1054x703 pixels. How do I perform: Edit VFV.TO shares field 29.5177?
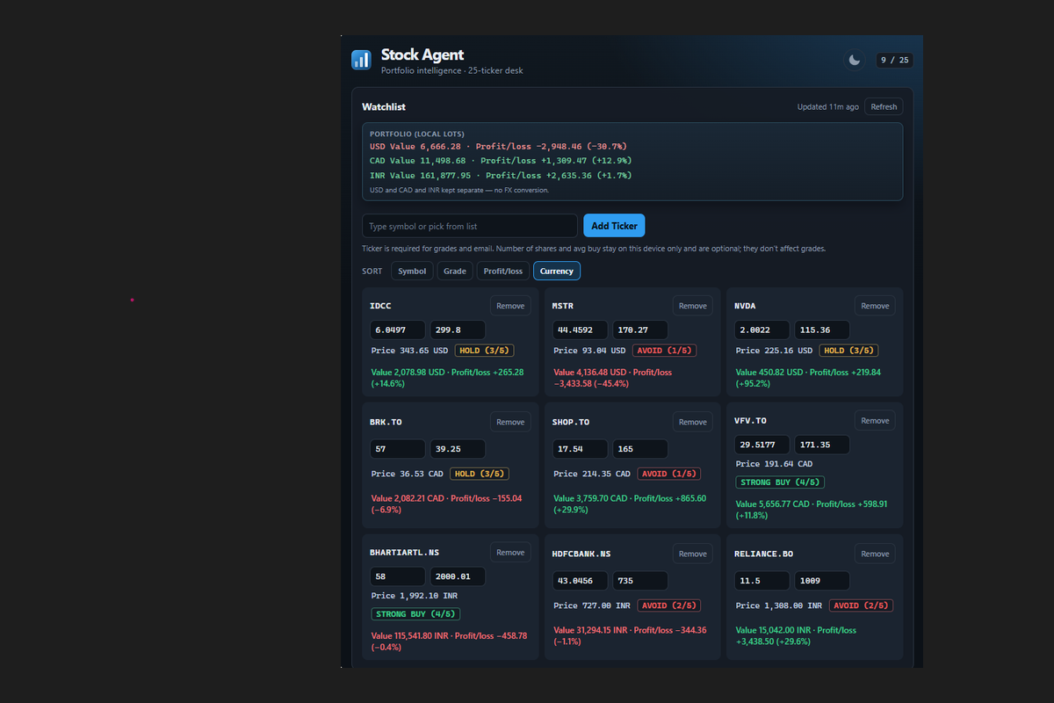pyautogui.click(x=762, y=445)
